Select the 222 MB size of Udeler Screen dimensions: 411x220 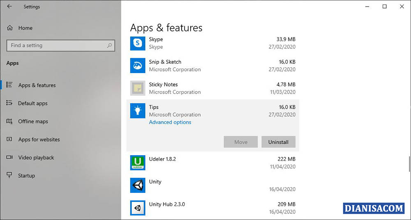[x=286, y=159]
